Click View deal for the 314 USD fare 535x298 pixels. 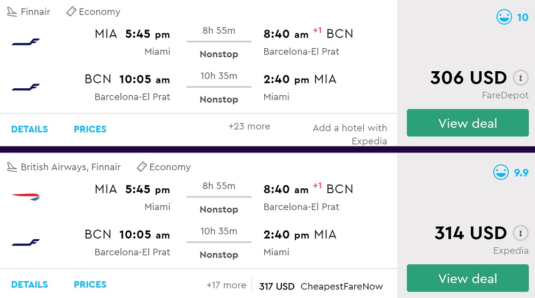tap(468, 279)
